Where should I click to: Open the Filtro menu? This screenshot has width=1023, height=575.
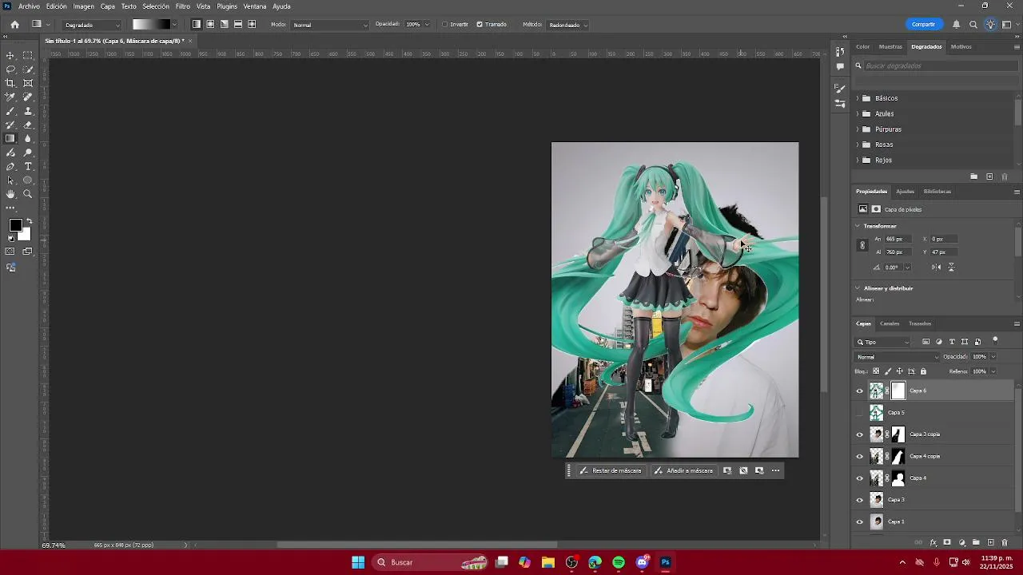pos(183,6)
